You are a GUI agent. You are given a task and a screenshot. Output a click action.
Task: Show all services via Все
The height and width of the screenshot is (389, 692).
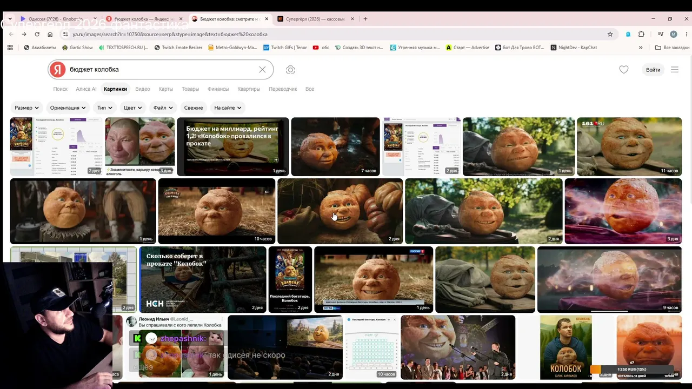[310, 89]
